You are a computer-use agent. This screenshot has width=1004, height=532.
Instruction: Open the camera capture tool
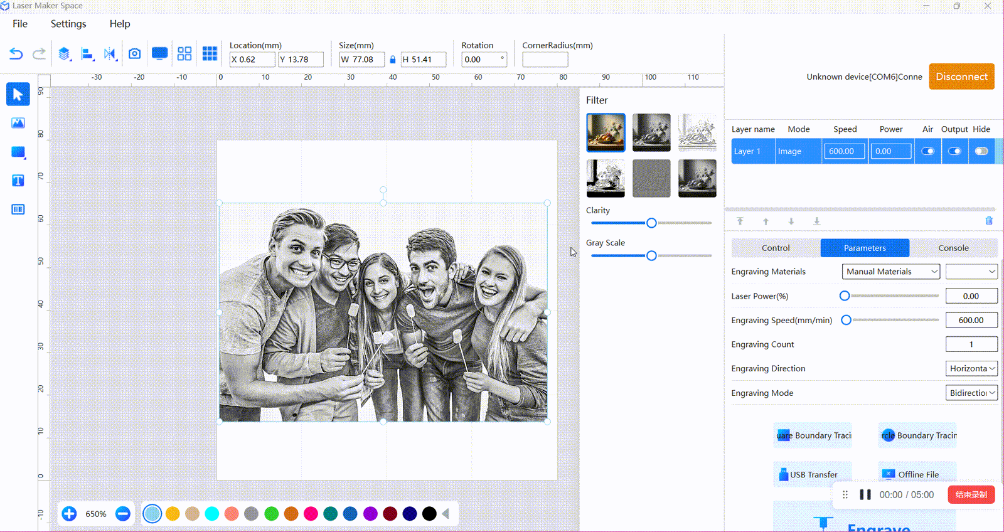134,54
